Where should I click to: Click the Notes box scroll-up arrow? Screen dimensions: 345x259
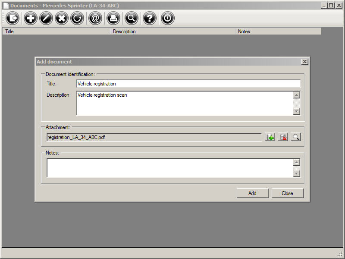click(296, 162)
